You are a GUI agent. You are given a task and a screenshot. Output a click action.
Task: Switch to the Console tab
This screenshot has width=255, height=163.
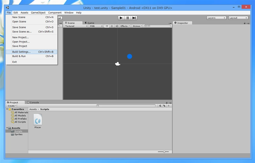click(x=33, y=103)
